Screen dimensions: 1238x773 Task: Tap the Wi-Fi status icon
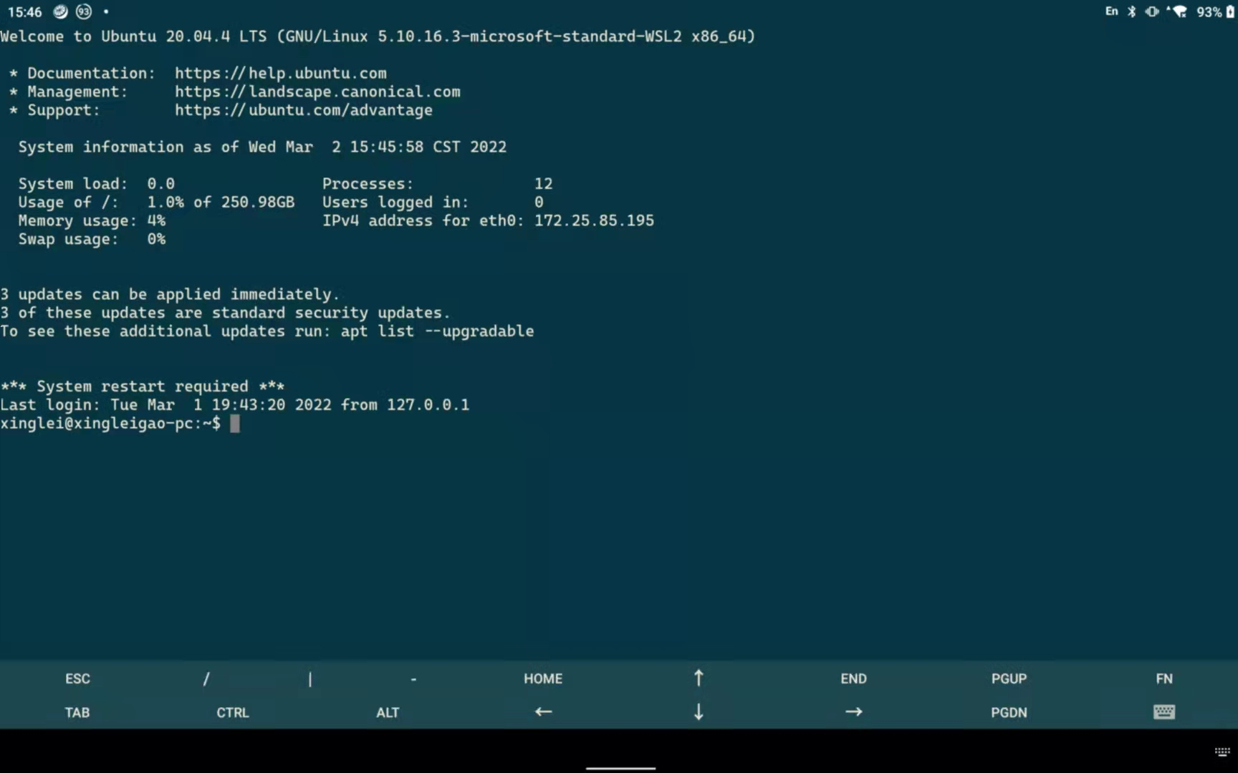(x=1179, y=11)
